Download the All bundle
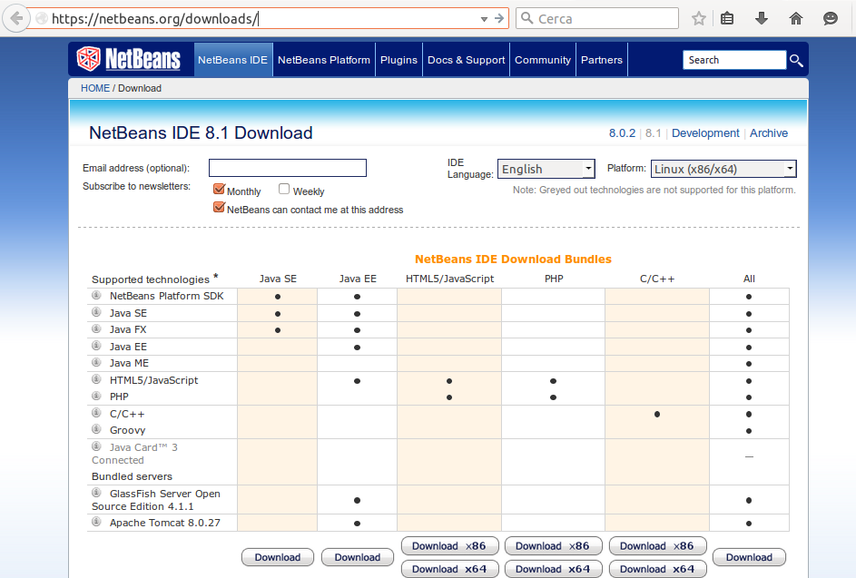This screenshot has width=856, height=578. pyautogui.click(x=750, y=557)
